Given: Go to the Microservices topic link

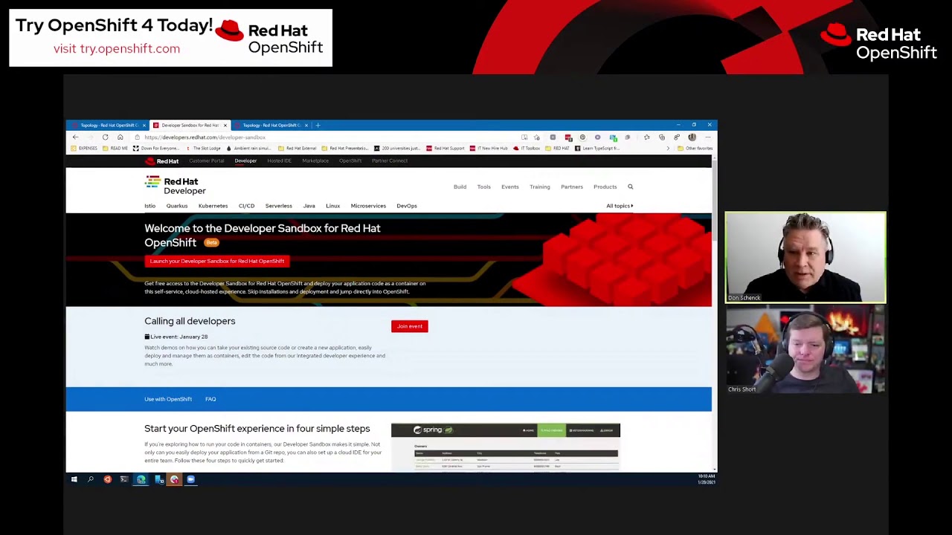Looking at the screenshot, I should pos(368,206).
